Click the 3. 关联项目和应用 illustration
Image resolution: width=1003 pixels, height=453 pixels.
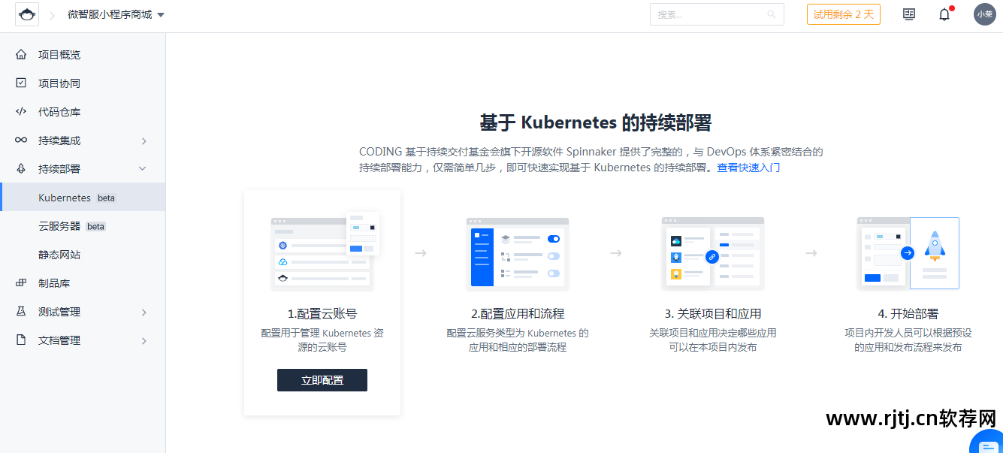pos(713,254)
